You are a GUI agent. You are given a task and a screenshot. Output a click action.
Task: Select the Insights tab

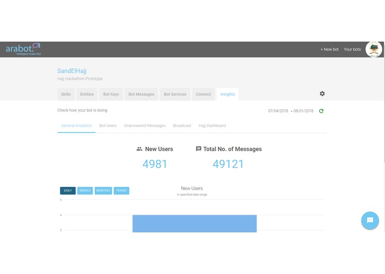228,94
